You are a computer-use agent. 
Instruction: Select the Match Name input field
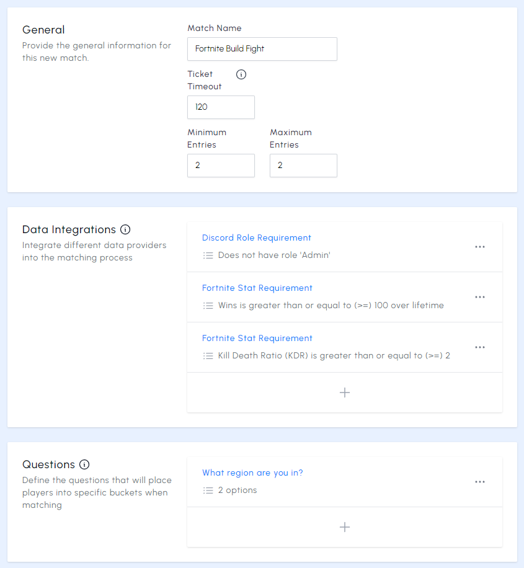click(262, 48)
